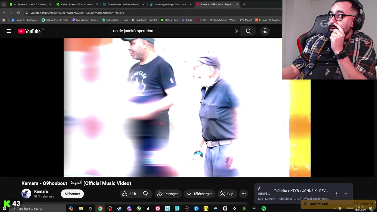Close the Kamara O9houbout tab
The width and height of the screenshot is (377, 212).
tap(237, 4)
